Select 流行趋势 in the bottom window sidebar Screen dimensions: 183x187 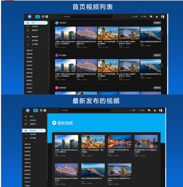click(33, 134)
